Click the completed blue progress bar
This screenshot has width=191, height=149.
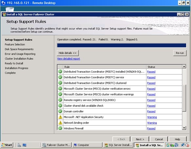(x=122, y=45)
